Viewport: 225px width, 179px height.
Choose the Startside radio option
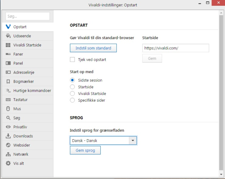point(72,87)
